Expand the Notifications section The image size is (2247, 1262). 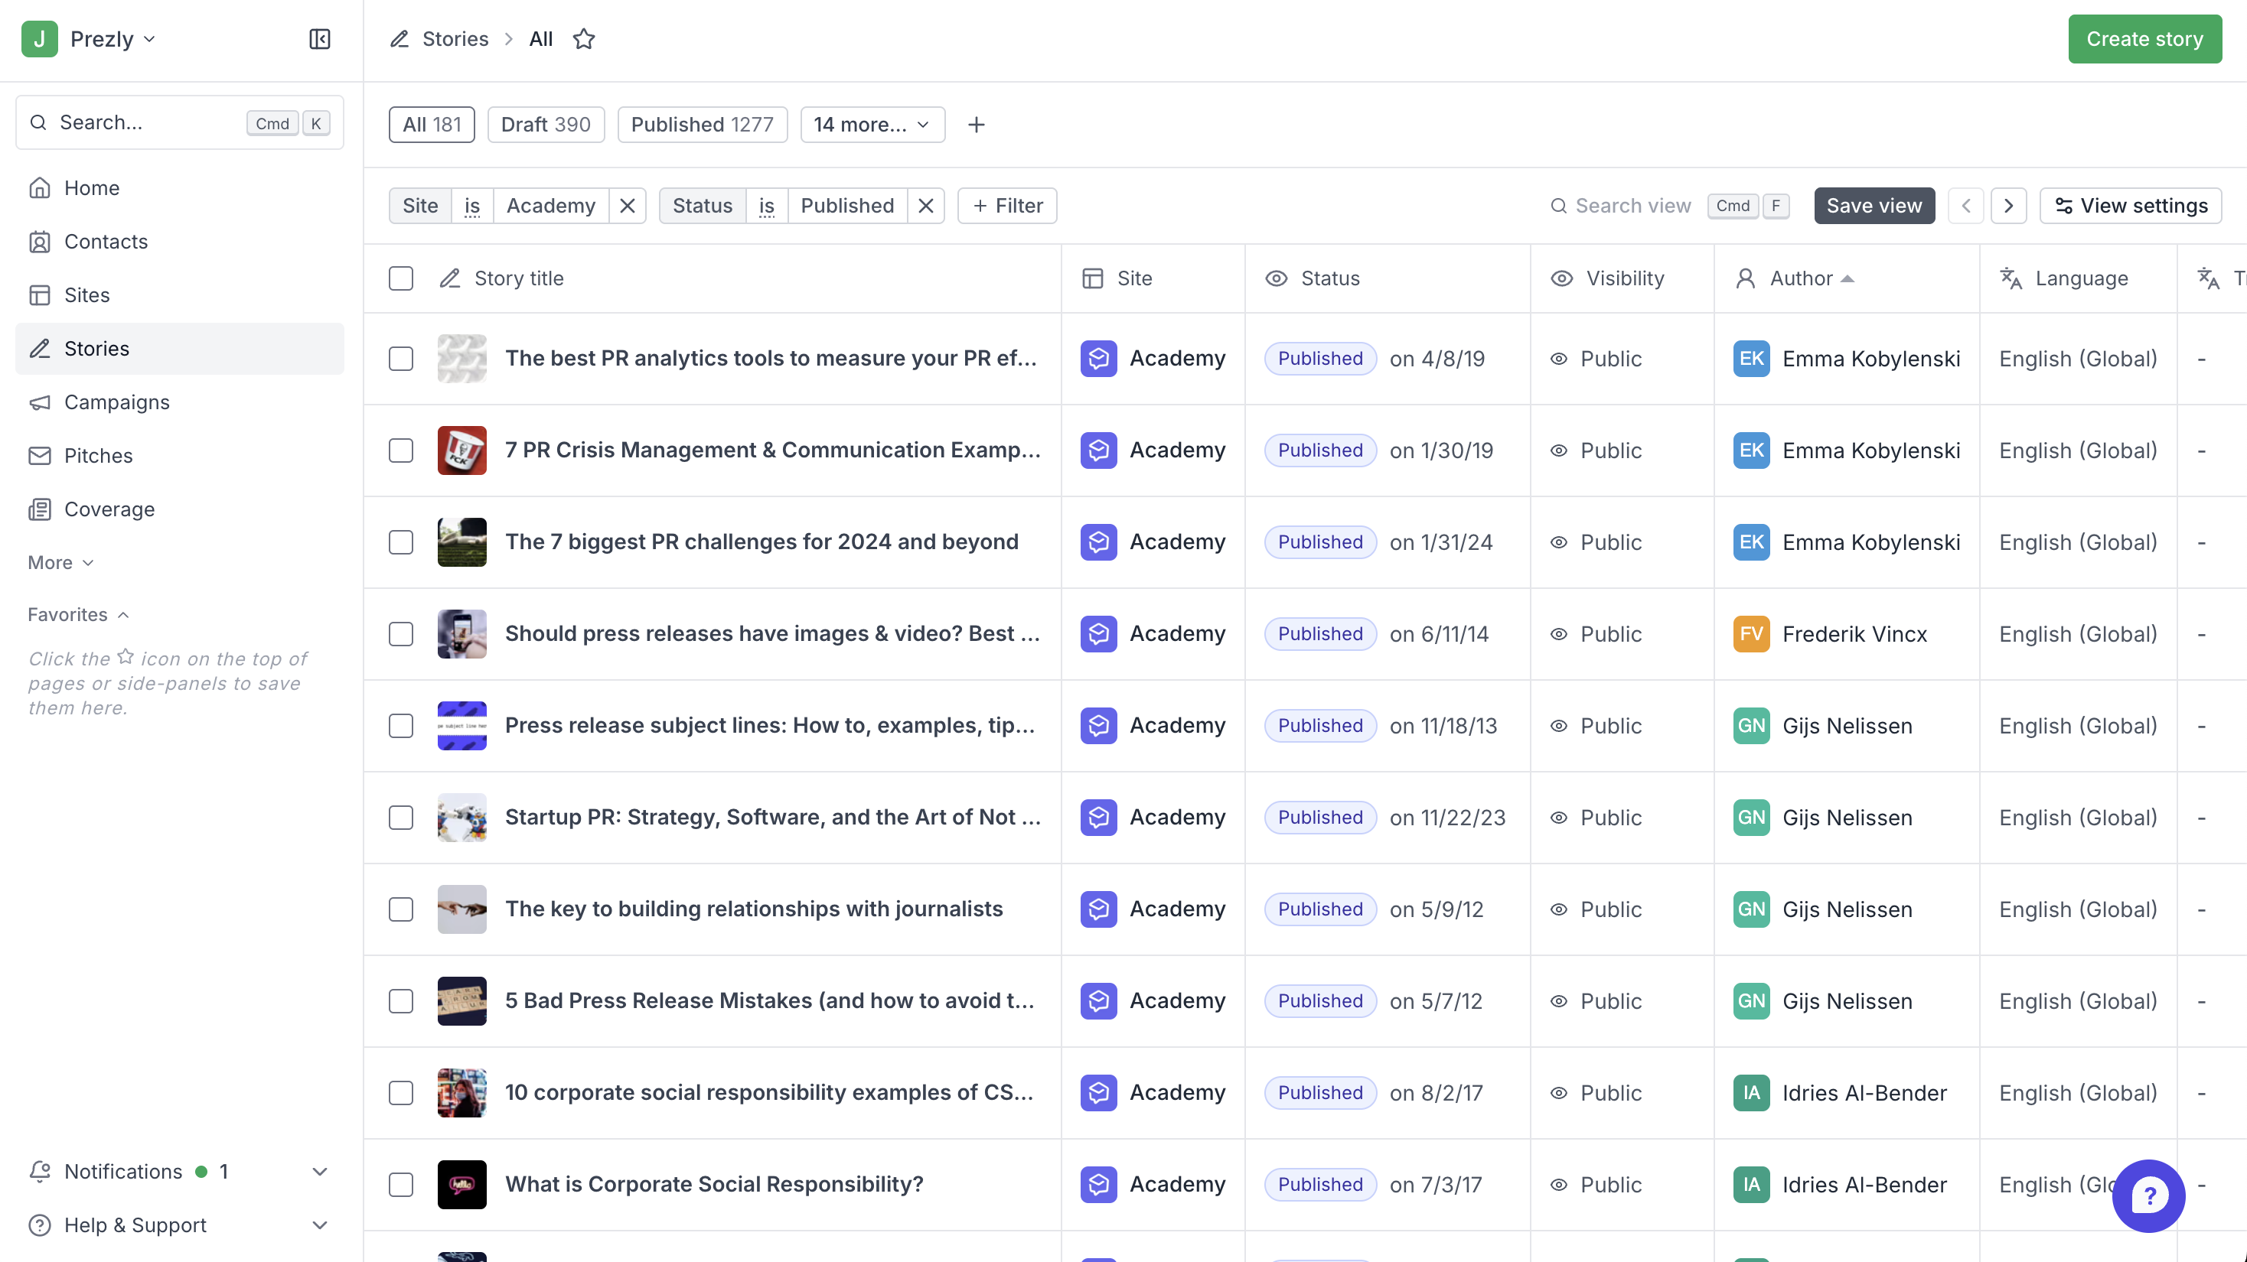pyautogui.click(x=319, y=1171)
